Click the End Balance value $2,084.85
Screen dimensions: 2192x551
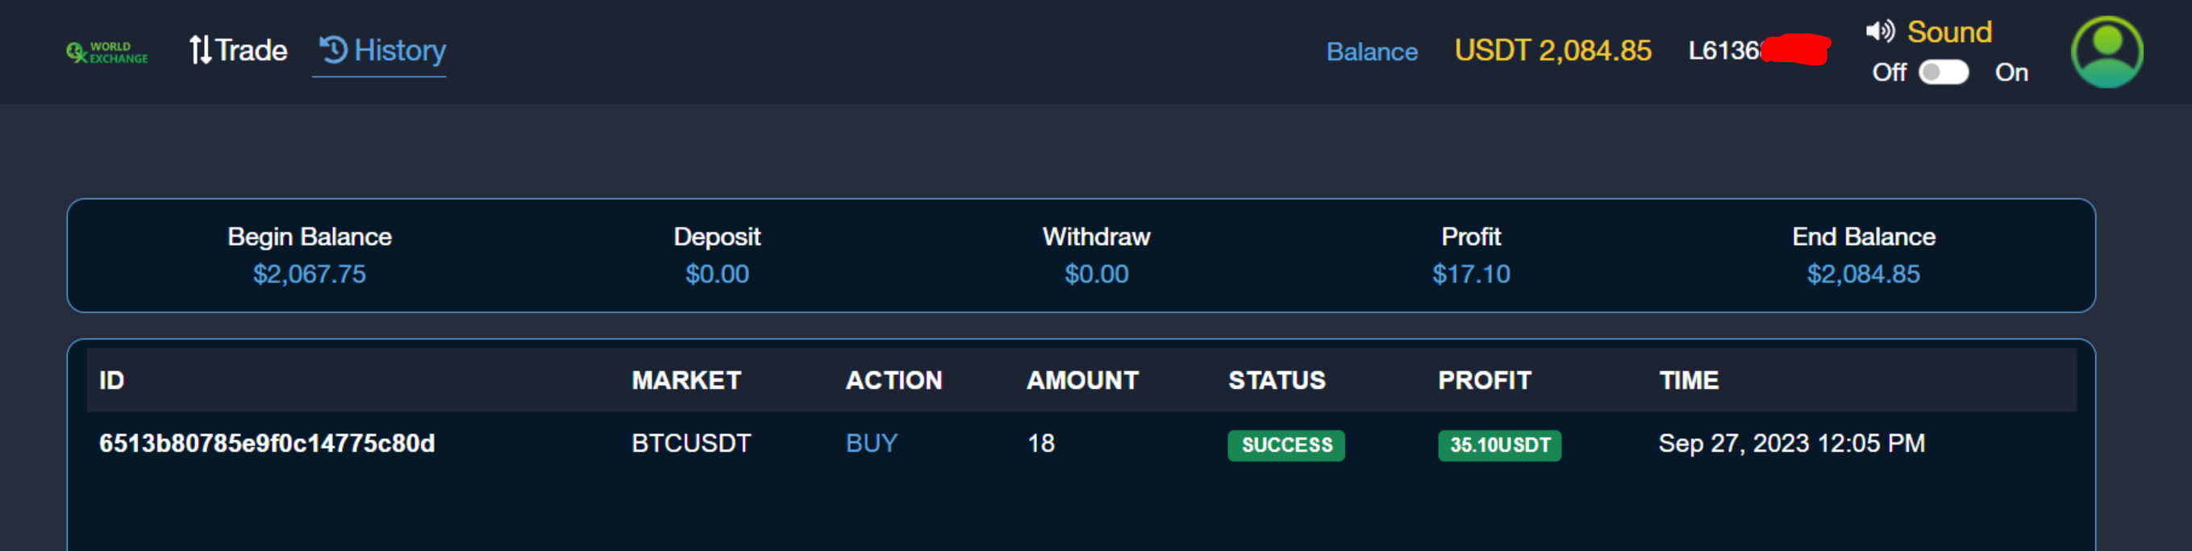[x=1863, y=274]
